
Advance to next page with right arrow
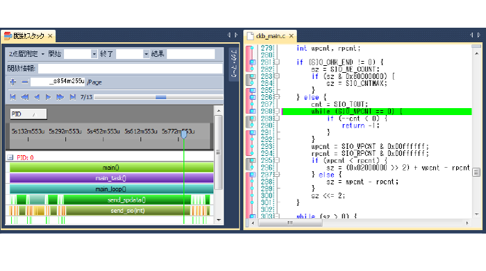click(x=48, y=97)
